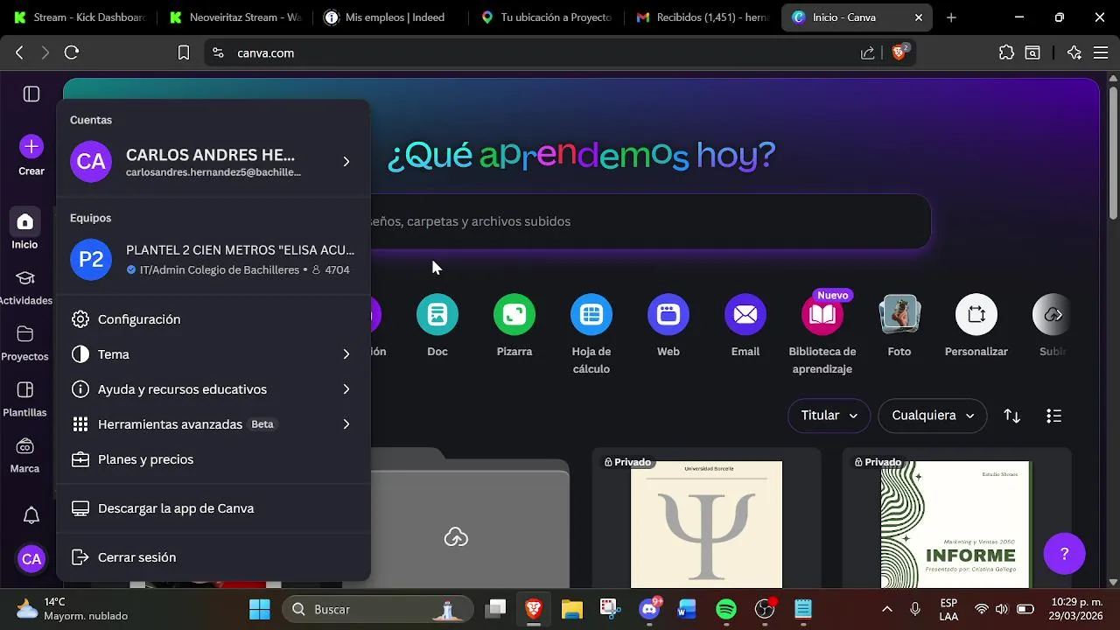Create a new Hoja de cálculo

click(x=591, y=315)
